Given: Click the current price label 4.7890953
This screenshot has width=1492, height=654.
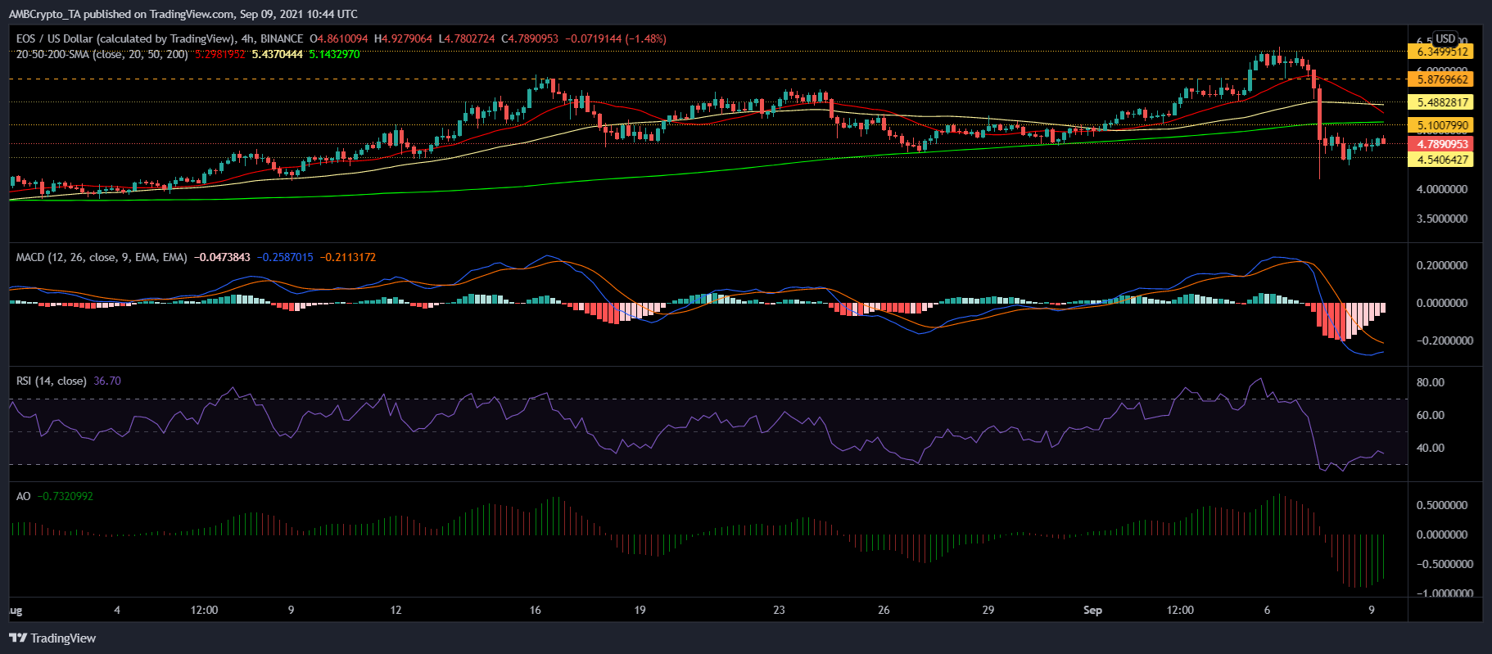Looking at the screenshot, I should click(1442, 144).
